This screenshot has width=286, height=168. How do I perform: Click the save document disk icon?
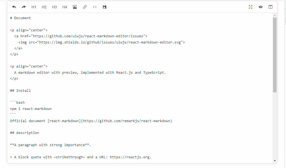[105, 7]
